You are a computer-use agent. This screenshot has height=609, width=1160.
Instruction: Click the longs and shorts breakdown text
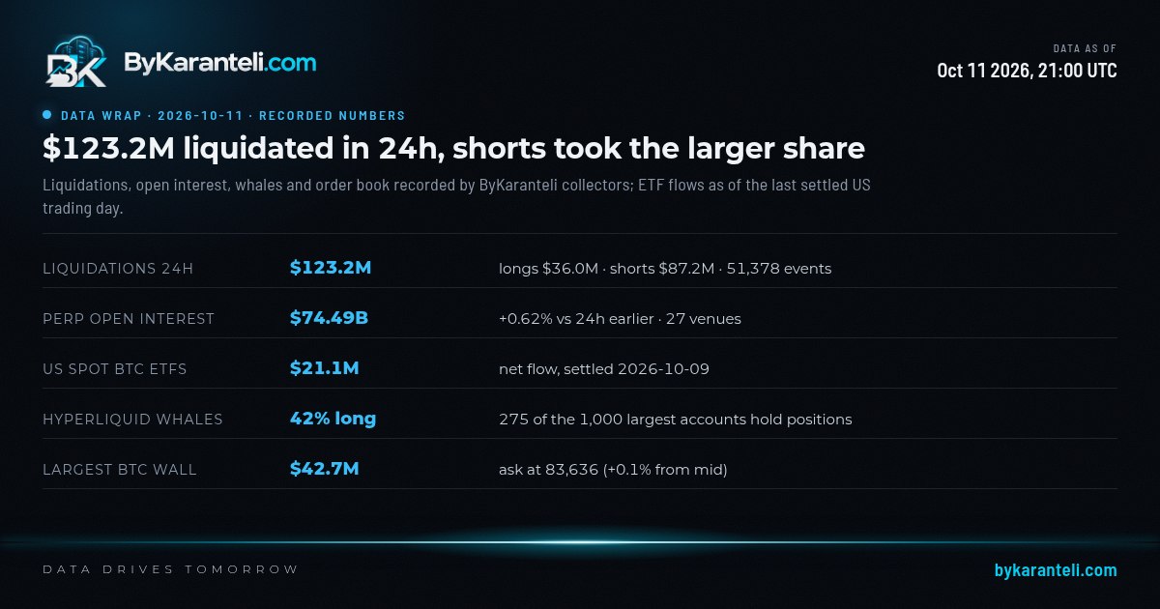pos(665,269)
